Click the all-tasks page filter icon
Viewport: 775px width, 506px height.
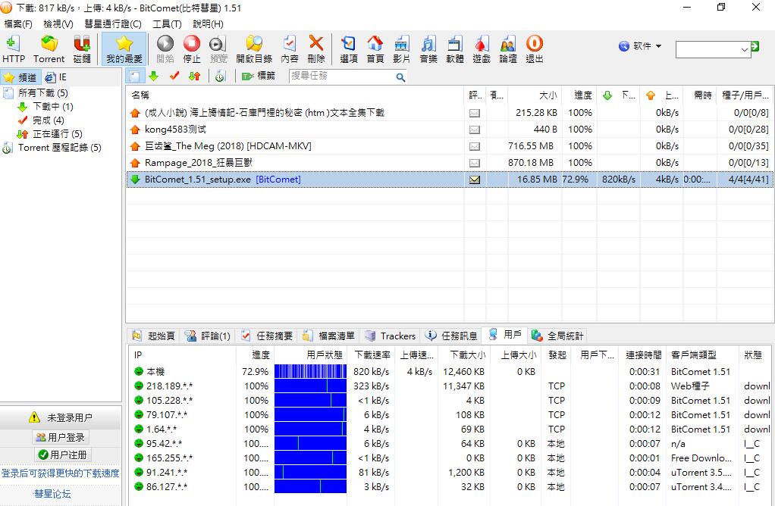134,76
